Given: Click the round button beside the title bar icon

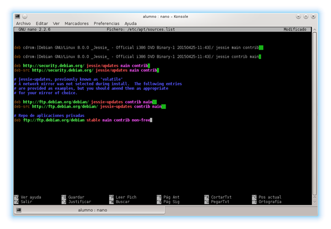Looking at the screenshot, I should [x=25, y=16].
